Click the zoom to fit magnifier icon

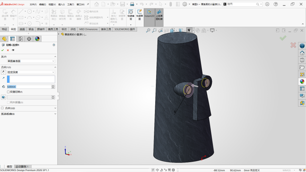coord(148,31)
